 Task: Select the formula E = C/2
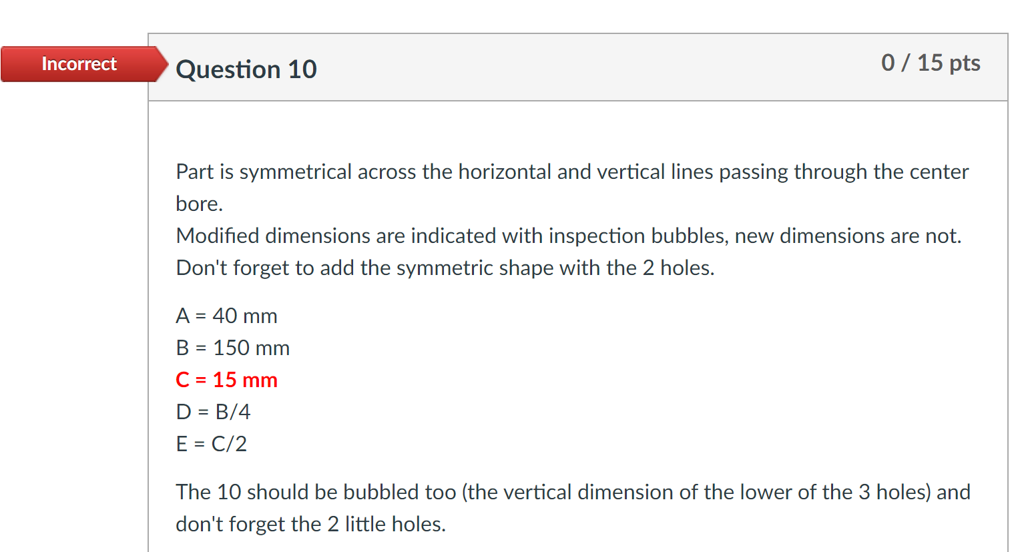click(211, 443)
